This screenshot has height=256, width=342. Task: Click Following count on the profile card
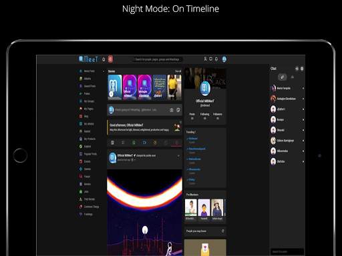(x=204, y=116)
